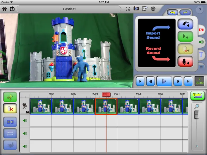The image size is (207, 155).
Task: Select frame #005 thumbnail in the timeline
Action: click(128, 106)
